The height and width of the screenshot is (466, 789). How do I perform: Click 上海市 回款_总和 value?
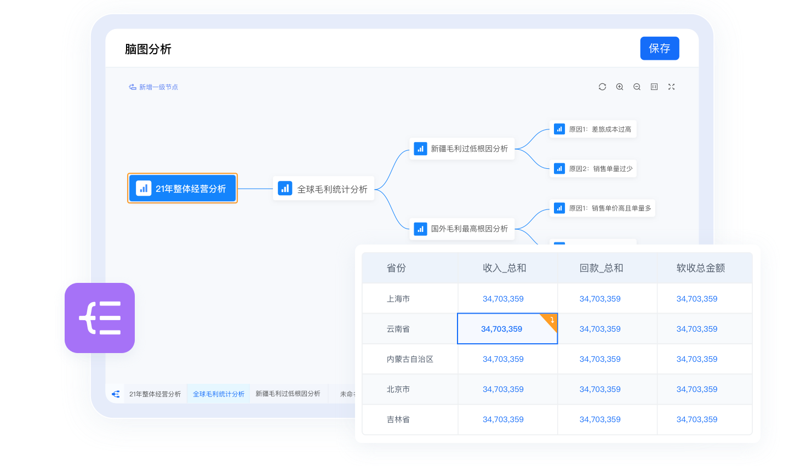tap(600, 298)
